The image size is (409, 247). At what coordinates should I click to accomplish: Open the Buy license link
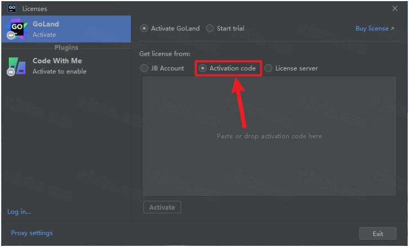click(x=375, y=29)
